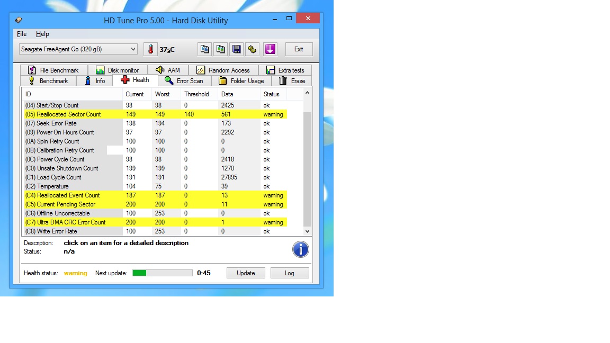The width and height of the screenshot is (610, 343).
Task: Select the (C8) Write Error Rate row
Action: pyautogui.click(x=156, y=231)
